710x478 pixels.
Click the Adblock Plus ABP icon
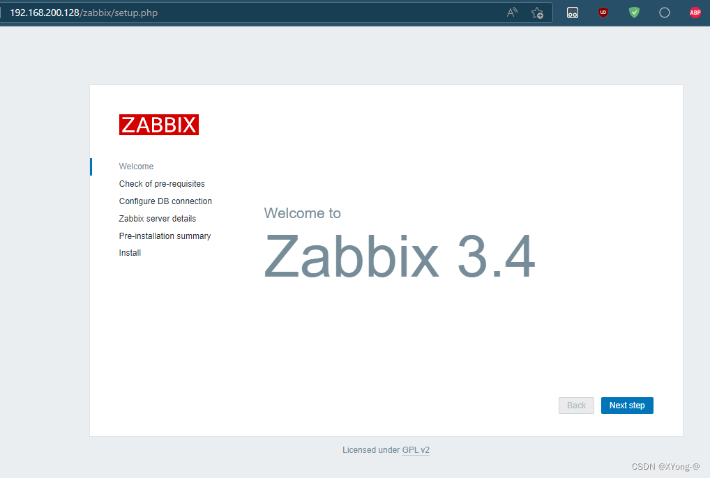[695, 13]
